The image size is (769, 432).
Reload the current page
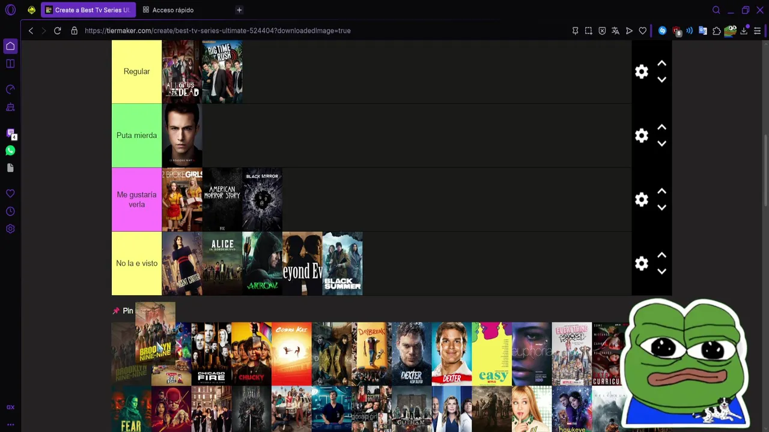(x=57, y=31)
